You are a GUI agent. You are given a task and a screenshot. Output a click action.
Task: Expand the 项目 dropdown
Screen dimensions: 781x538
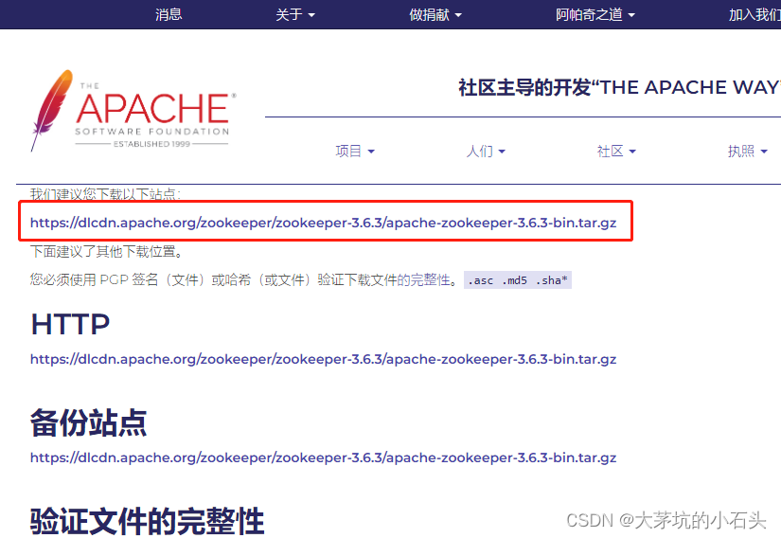click(x=355, y=151)
